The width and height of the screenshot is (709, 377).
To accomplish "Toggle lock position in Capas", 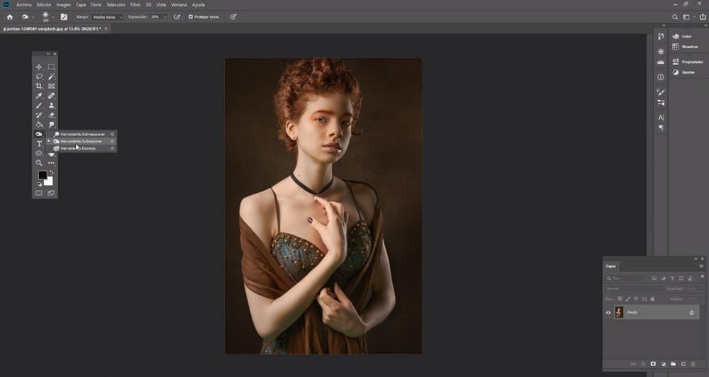I will click(636, 299).
